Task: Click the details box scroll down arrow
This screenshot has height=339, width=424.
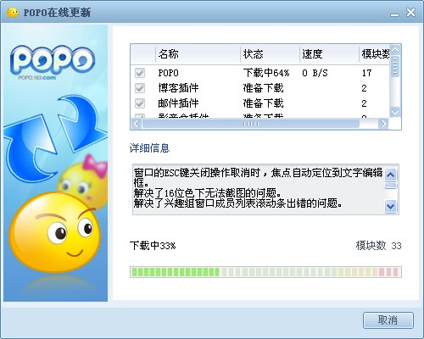Action: click(391, 206)
